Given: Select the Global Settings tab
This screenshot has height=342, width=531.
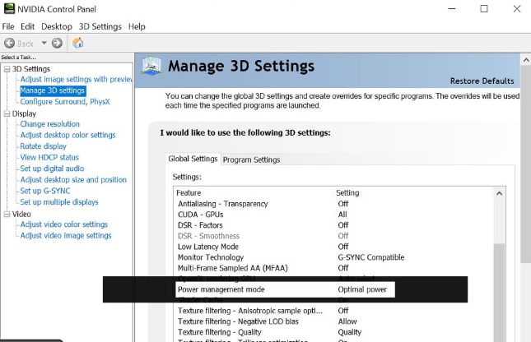Looking at the screenshot, I should point(193,159).
